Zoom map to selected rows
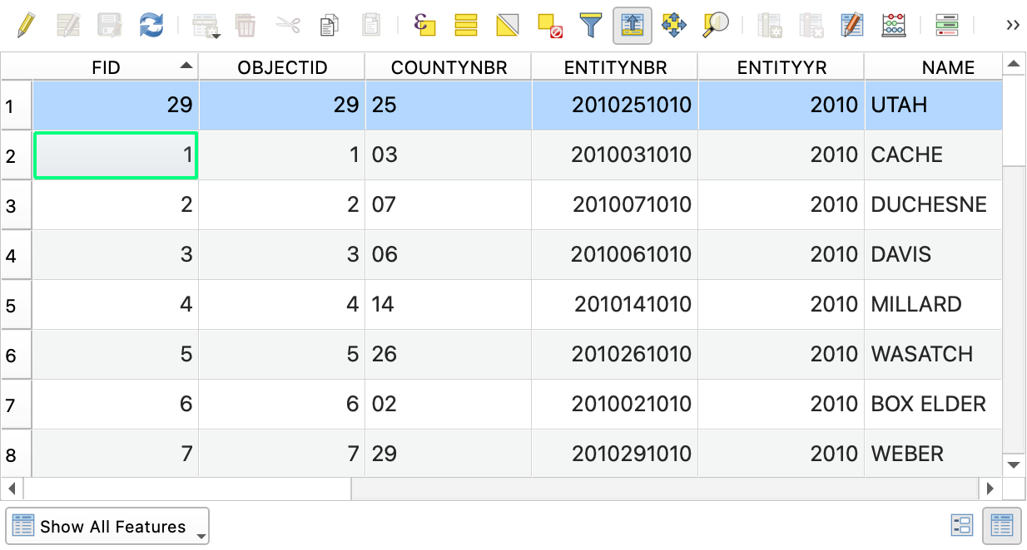Screen dimensions: 1027x550 tap(716, 25)
